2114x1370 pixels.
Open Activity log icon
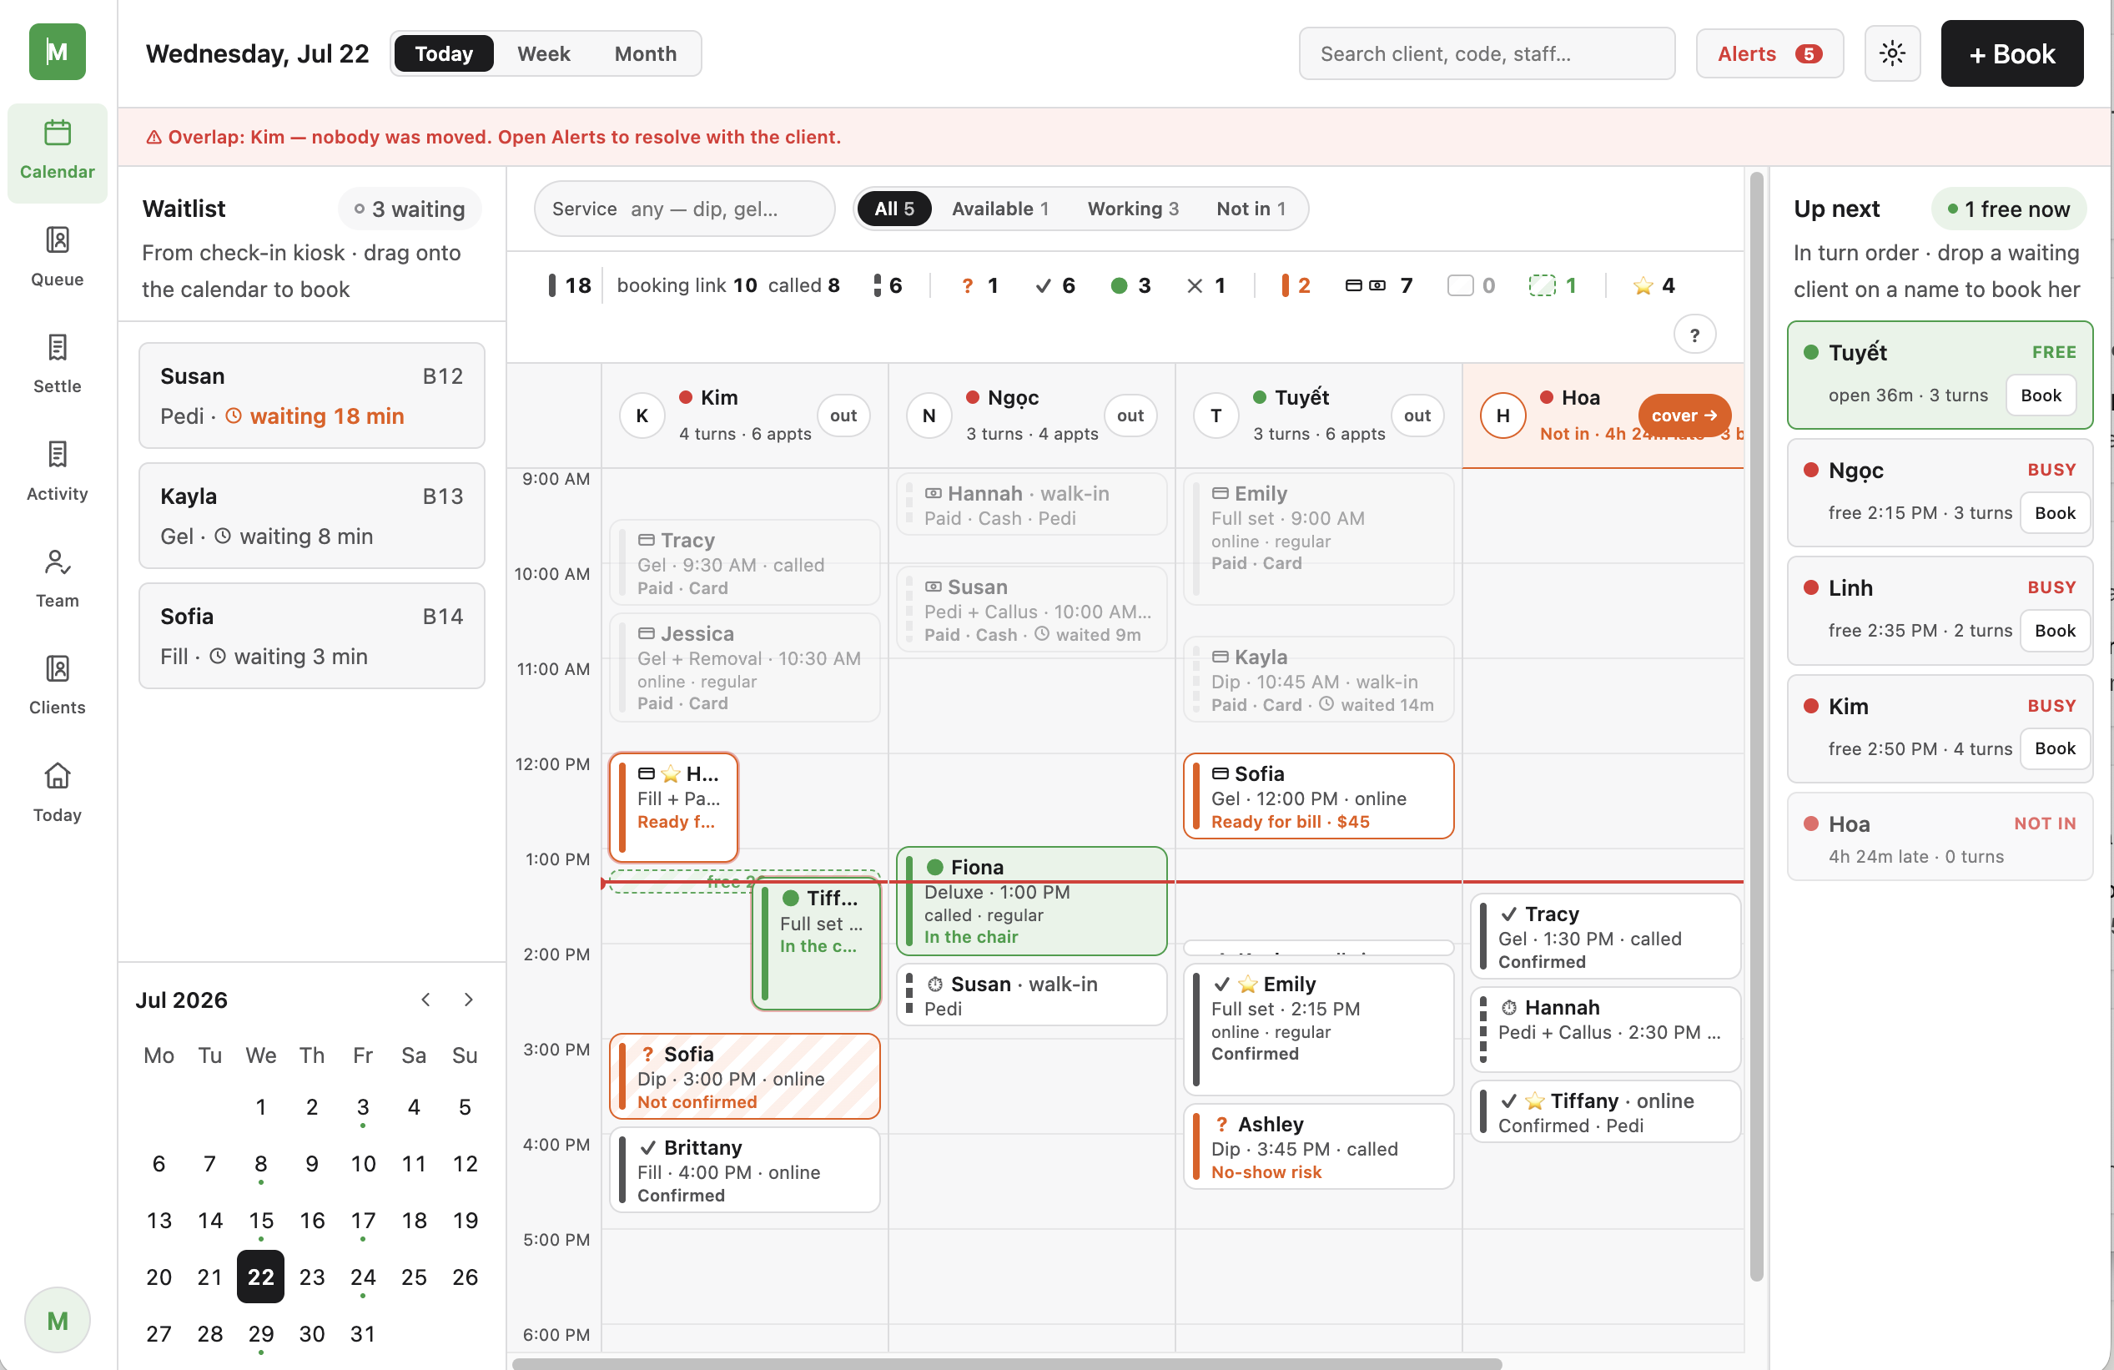[x=57, y=471]
